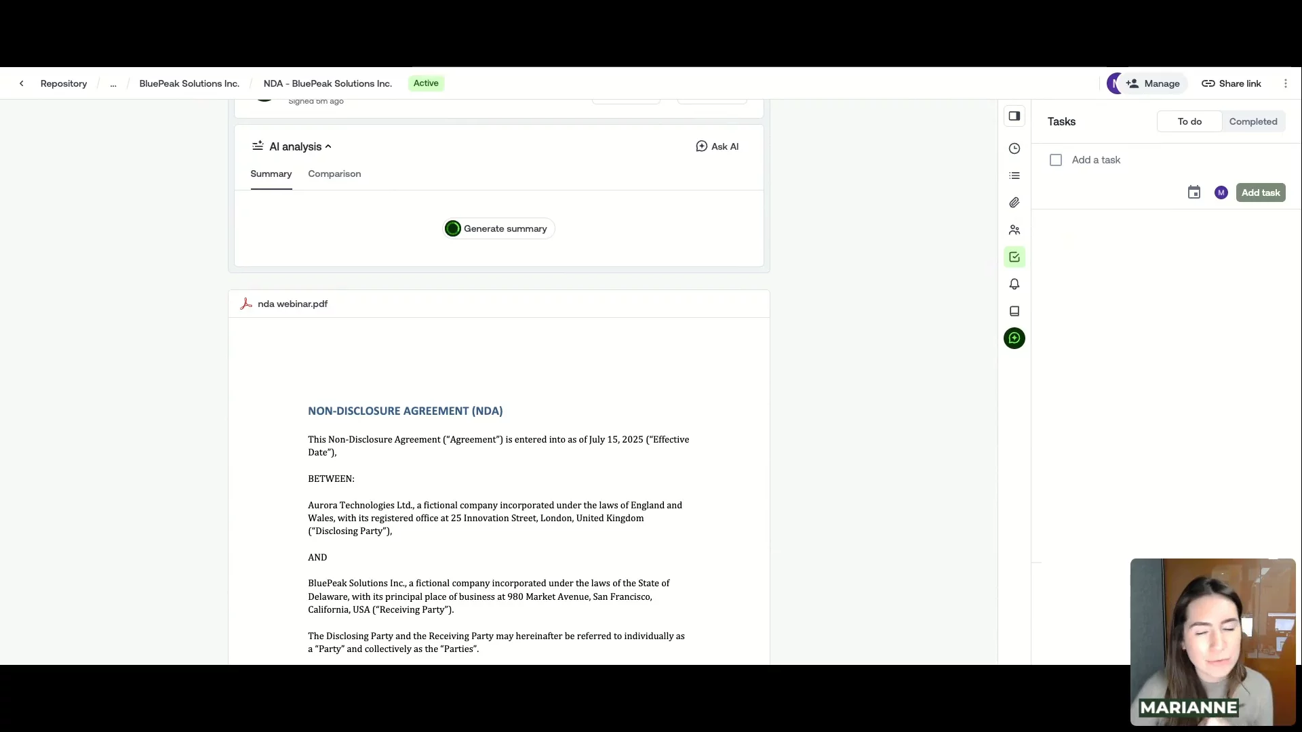1302x732 pixels.
Task: Click the green AI chat circle icon
Action: pos(1014,338)
